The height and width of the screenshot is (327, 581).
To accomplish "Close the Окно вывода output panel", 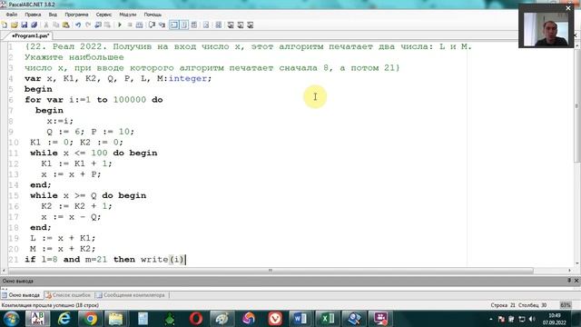I will (576, 281).
